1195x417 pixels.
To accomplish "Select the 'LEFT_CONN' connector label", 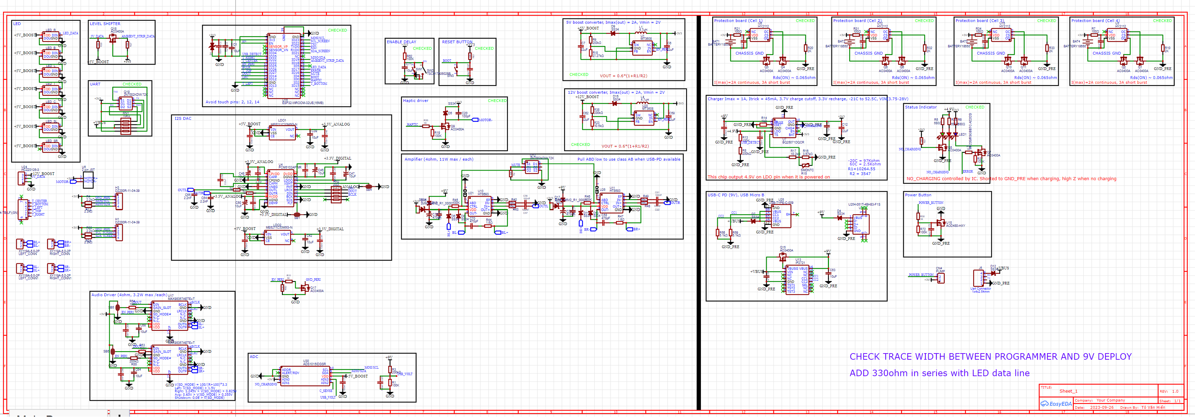I will 27,254.
